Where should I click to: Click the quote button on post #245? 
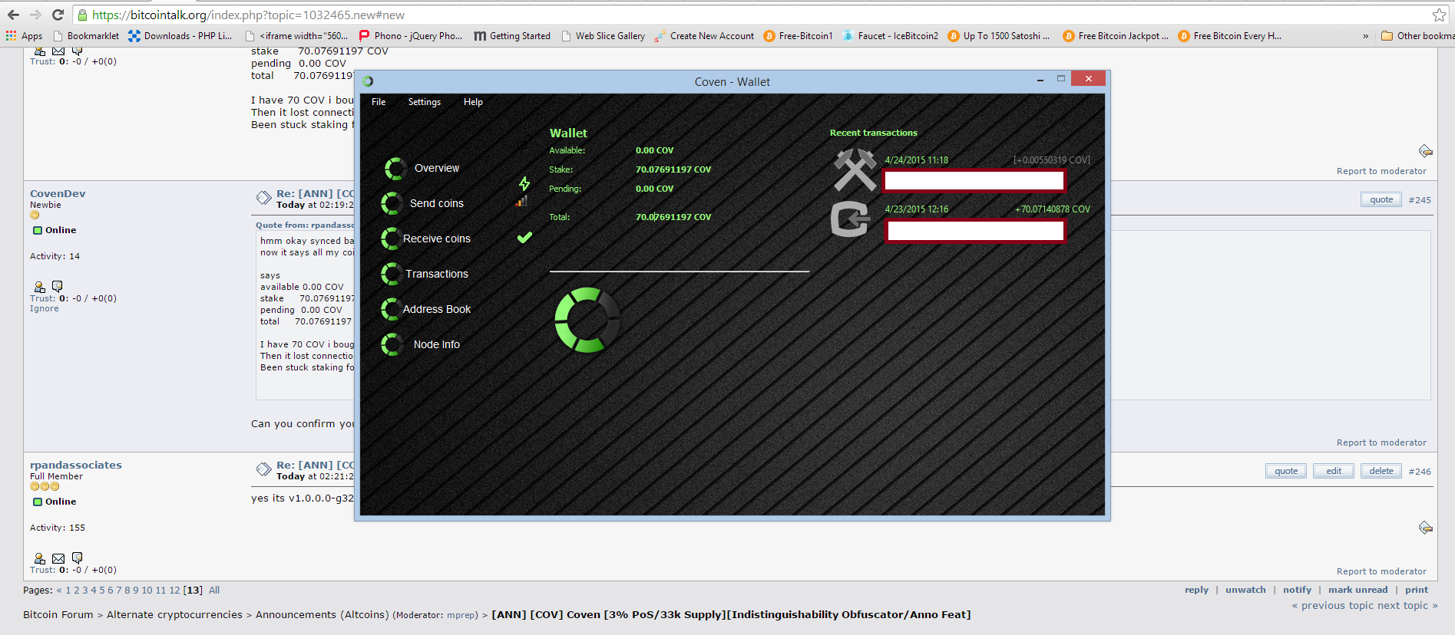click(x=1381, y=200)
